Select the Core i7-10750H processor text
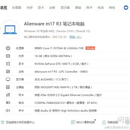 59,48
